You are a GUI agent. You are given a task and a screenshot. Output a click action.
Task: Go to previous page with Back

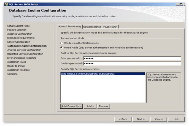point(123,119)
